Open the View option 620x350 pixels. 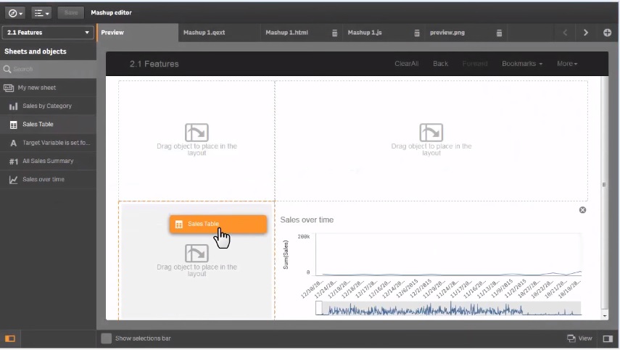pyautogui.click(x=579, y=338)
